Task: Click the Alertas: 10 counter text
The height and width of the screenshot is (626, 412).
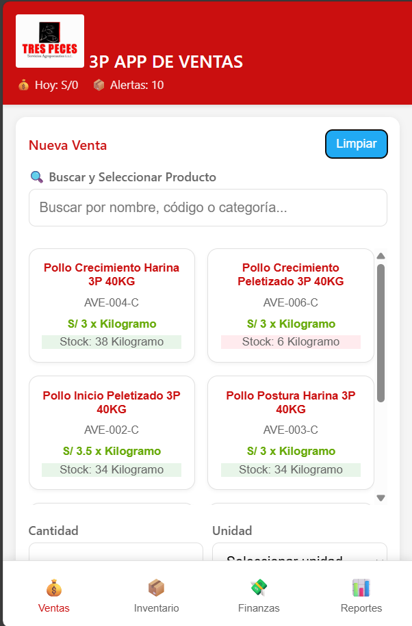Action: coord(137,86)
